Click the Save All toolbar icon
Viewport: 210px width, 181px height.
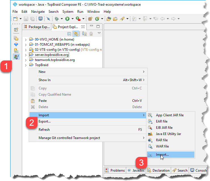(x=32, y=19)
